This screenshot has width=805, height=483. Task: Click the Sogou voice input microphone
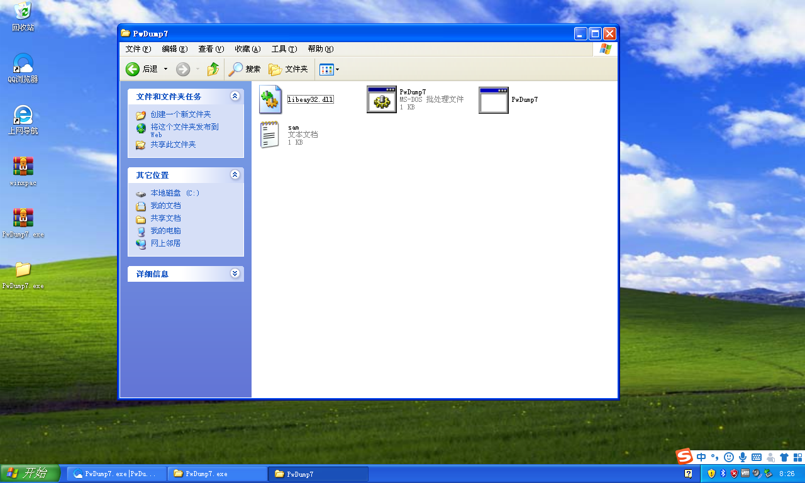pyautogui.click(x=743, y=457)
